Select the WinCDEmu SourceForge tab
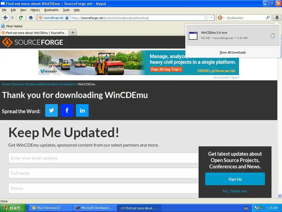This screenshot has height=212, width=282. tap(34, 33)
